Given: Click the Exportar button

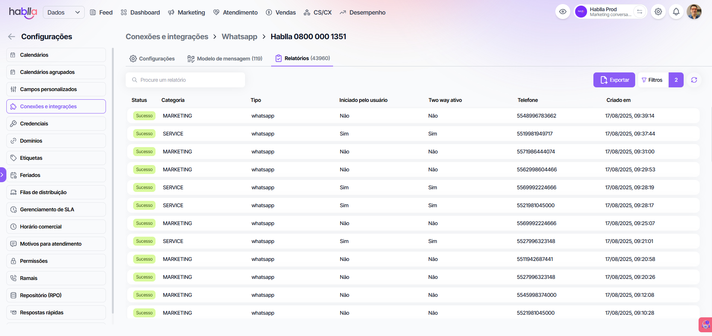Looking at the screenshot, I should pyautogui.click(x=614, y=80).
